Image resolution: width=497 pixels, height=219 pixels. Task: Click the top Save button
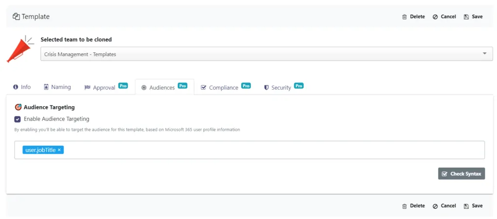click(473, 17)
